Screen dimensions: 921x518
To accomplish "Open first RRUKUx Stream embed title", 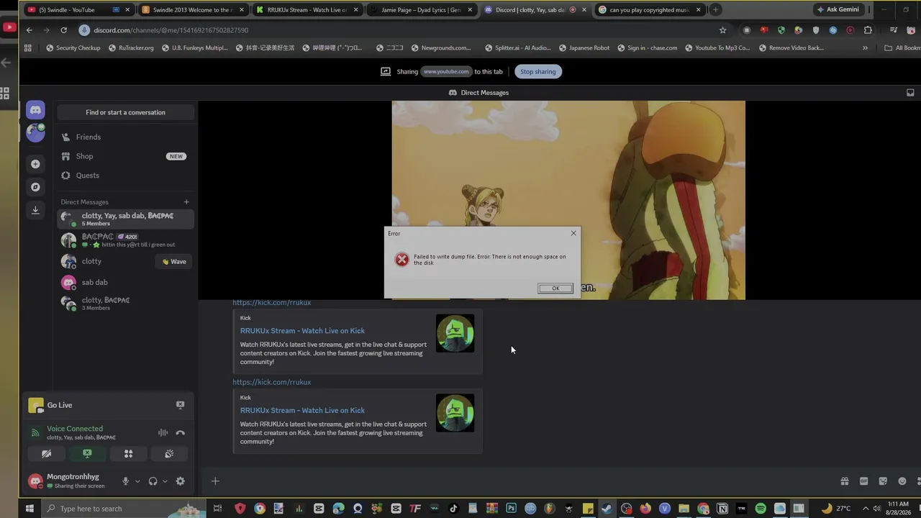I will [302, 331].
